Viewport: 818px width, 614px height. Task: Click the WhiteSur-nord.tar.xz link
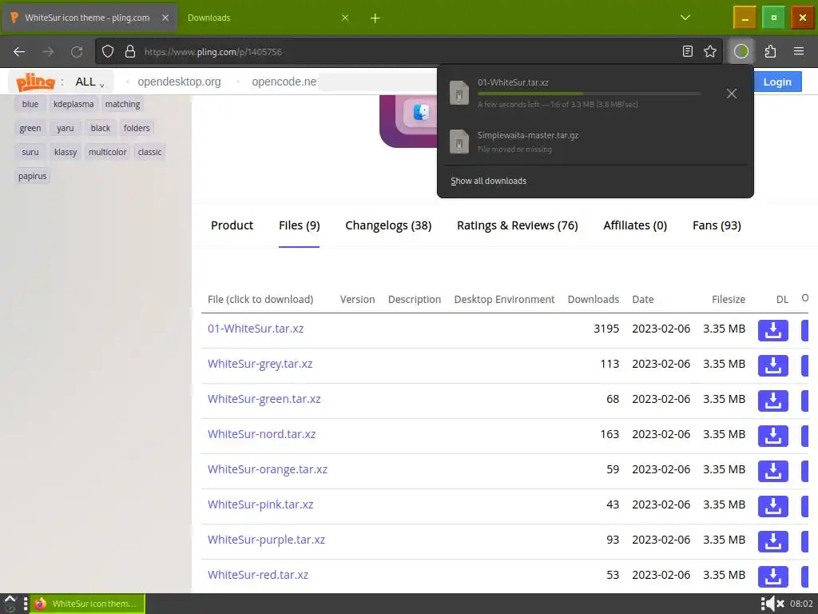point(261,434)
